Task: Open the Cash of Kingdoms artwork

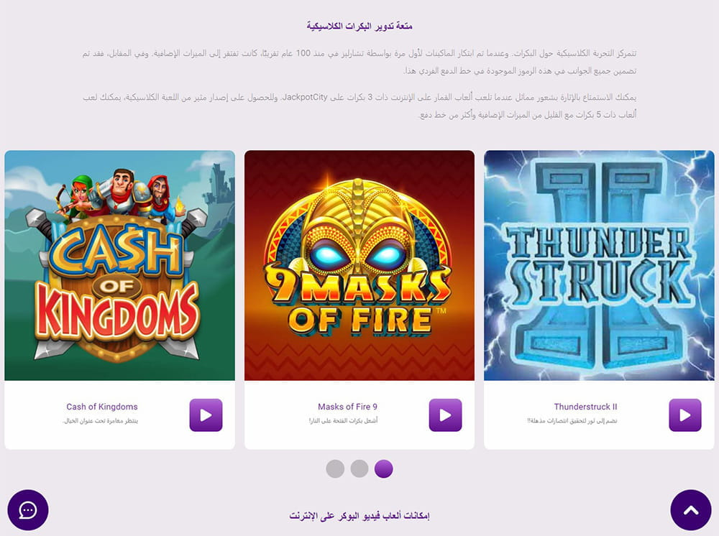Action: [x=119, y=265]
